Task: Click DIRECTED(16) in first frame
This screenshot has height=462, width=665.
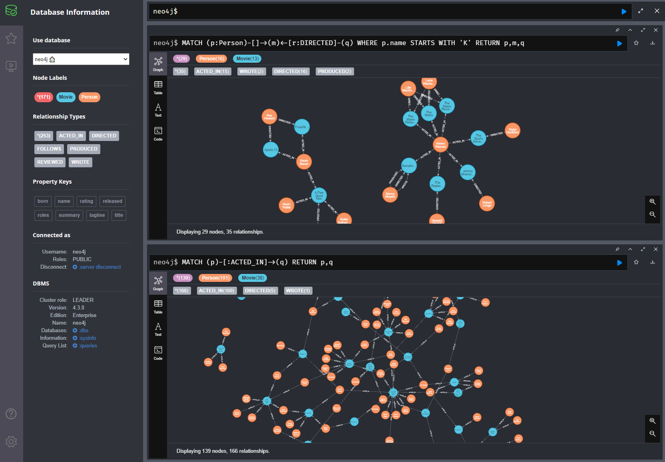Action: [x=291, y=71]
